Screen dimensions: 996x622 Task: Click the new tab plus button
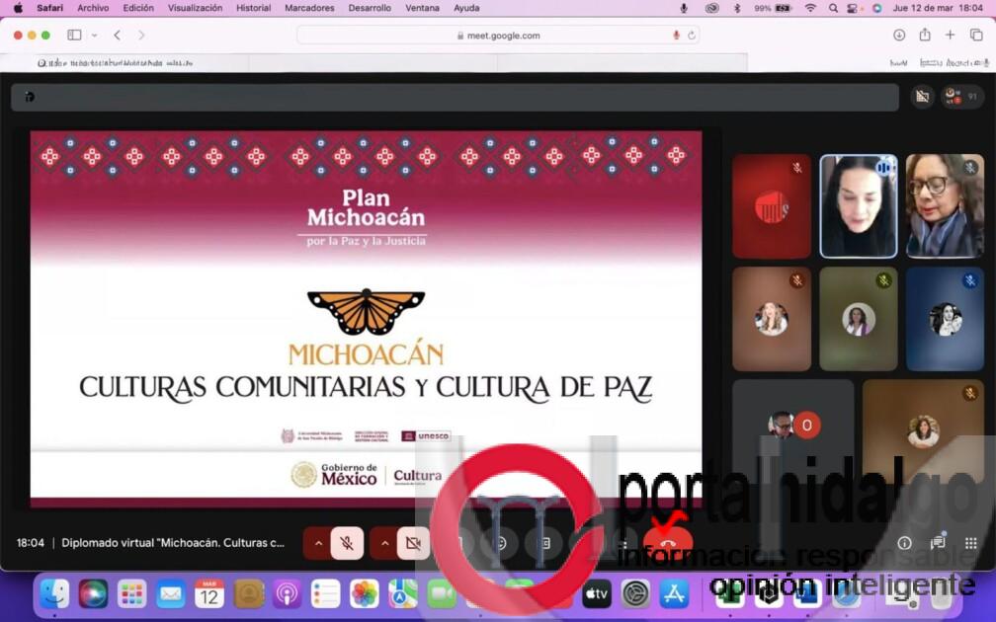[950, 35]
